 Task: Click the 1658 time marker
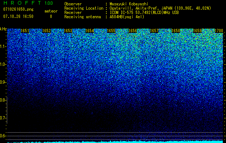point(176,31)
